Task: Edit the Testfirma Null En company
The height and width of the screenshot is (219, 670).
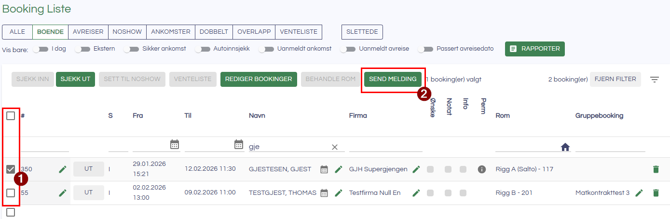Action: point(416,193)
